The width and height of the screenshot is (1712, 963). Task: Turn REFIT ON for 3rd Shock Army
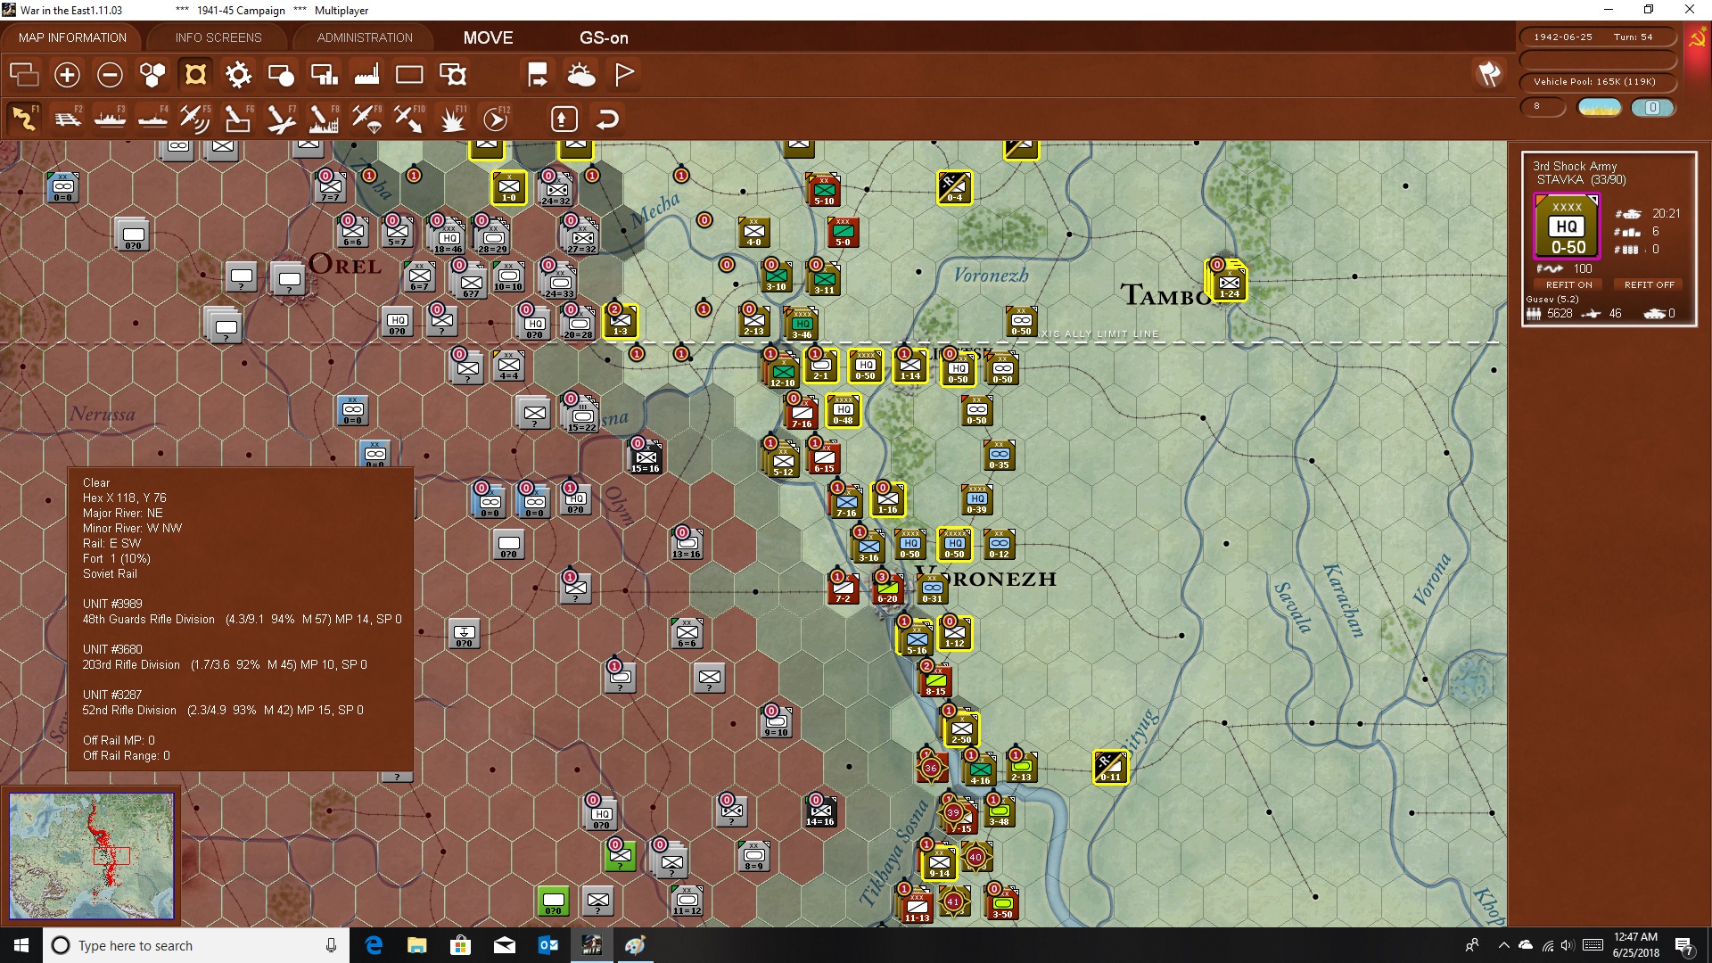click(1568, 285)
